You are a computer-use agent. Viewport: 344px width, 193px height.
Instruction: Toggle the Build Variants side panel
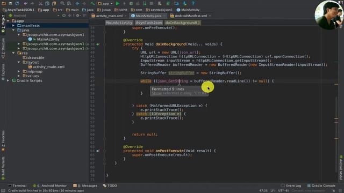pyautogui.click(x=3, y=168)
